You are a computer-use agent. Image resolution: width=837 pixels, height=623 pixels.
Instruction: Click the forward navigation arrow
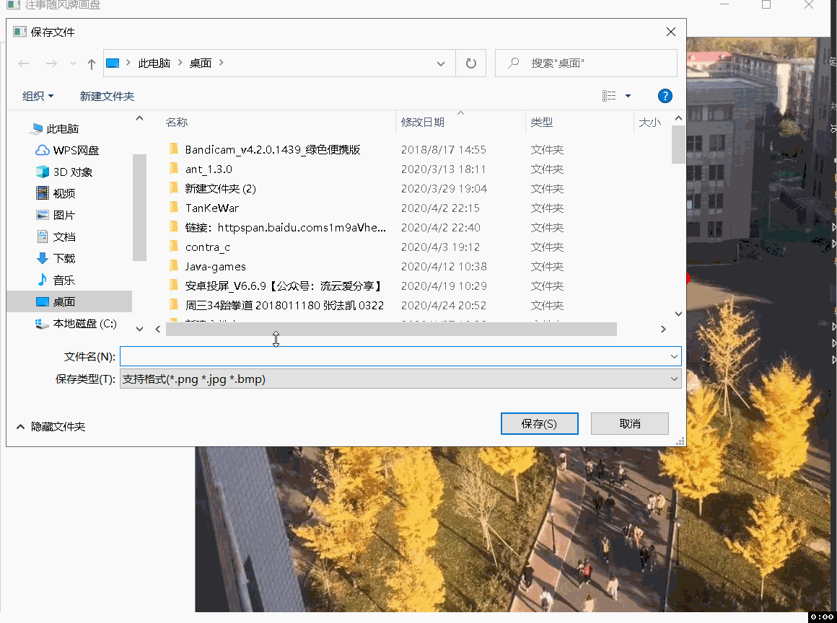click(x=51, y=63)
